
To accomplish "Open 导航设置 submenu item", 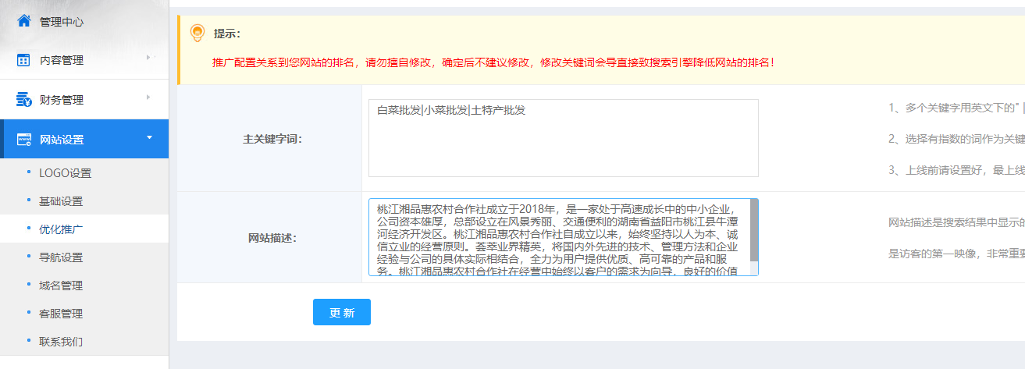I will coord(61,257).
